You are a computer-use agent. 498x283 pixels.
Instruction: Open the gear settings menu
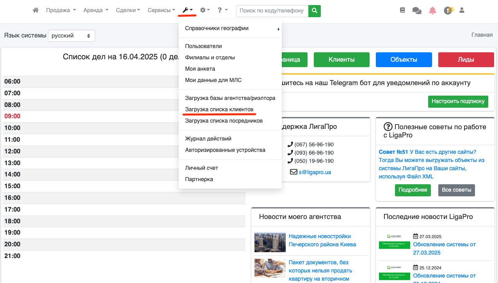pyautogui.click(x=205, y=11)
